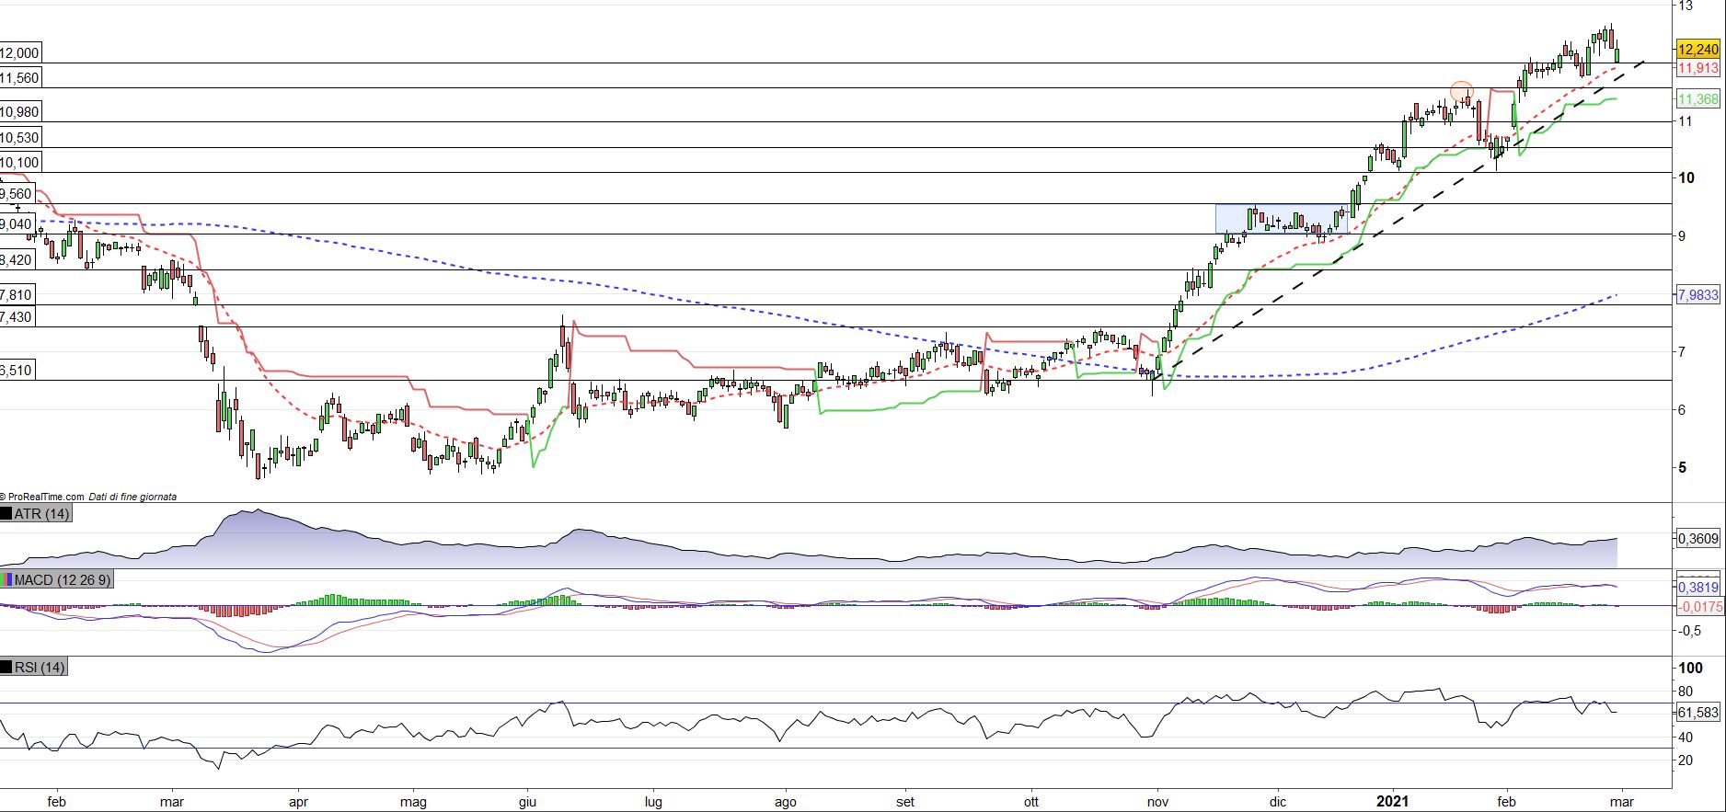This screenshot has height=812, width=1726.
Task: Click the ProRealTime.com copyright text
Action: [x=44, y=497]
